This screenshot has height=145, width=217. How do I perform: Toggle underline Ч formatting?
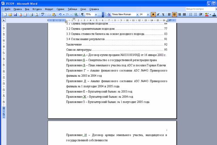tap(163, 15)
